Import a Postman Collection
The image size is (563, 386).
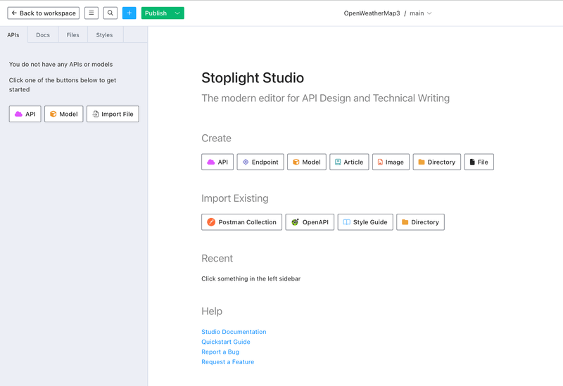click(x=241, y=222)
